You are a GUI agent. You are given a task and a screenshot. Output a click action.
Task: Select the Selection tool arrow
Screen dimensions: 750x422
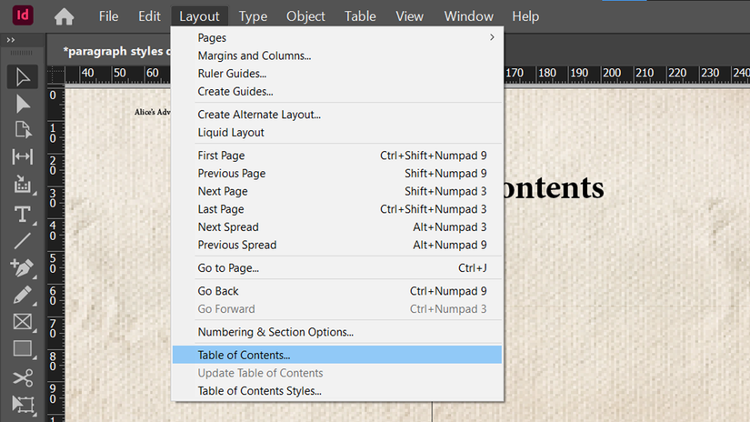[23, 77]
